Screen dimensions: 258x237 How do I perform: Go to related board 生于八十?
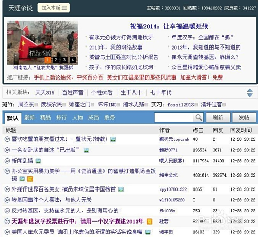pos(132,93)
